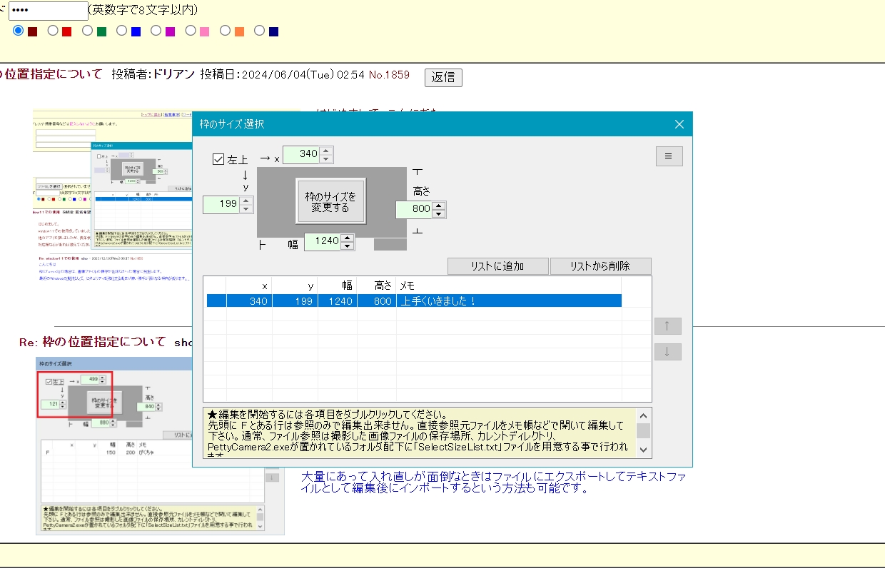The width and height of the screenshot is (885, 571).
Task: Click the 枠のサイズを変更する button
Action: (330, 202)
